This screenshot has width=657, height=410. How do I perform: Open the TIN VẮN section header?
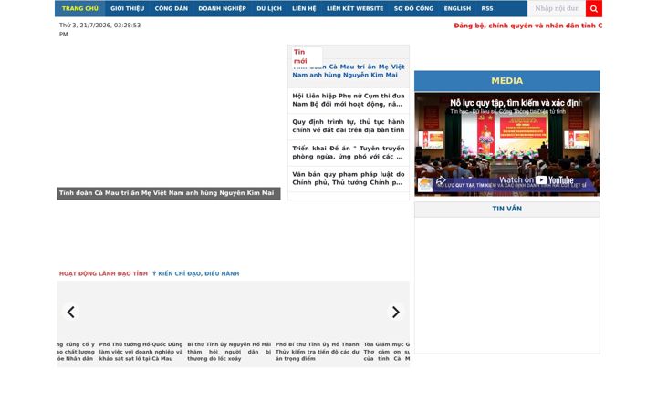tap(507, 209)
